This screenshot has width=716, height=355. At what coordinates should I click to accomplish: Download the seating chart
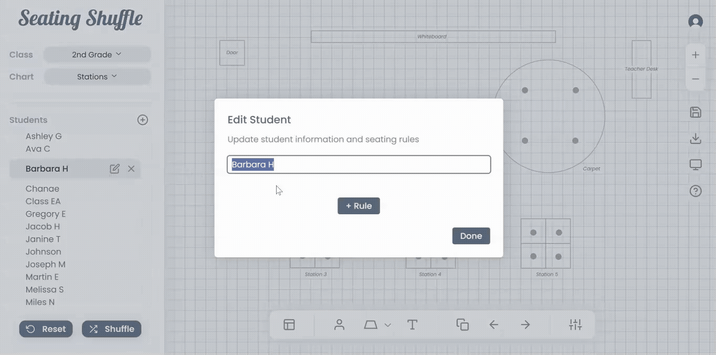pyautogui.click(x=696, y=139)
